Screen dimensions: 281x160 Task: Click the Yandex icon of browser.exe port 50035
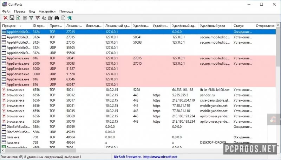[x=4, y=111]
